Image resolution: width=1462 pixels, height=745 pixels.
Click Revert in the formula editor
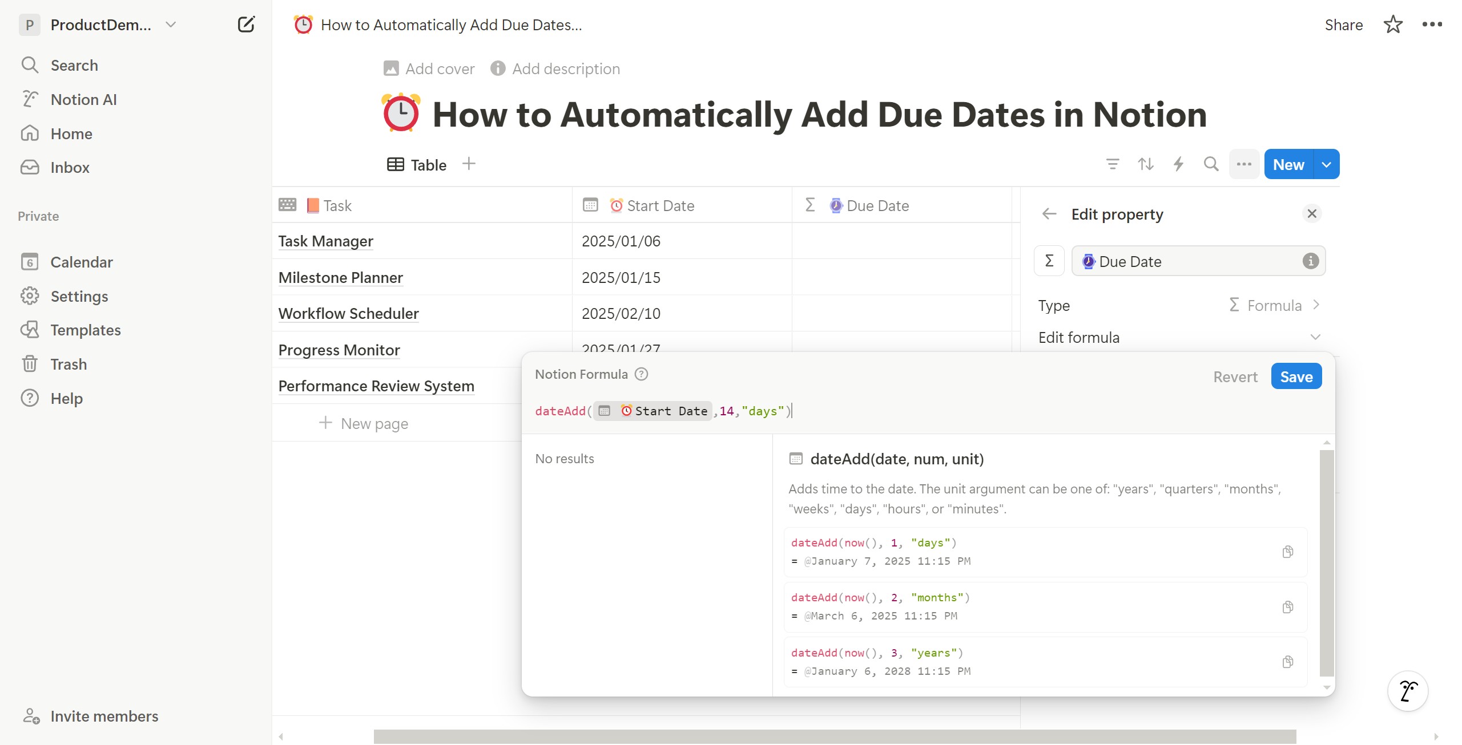[1235, 376]
